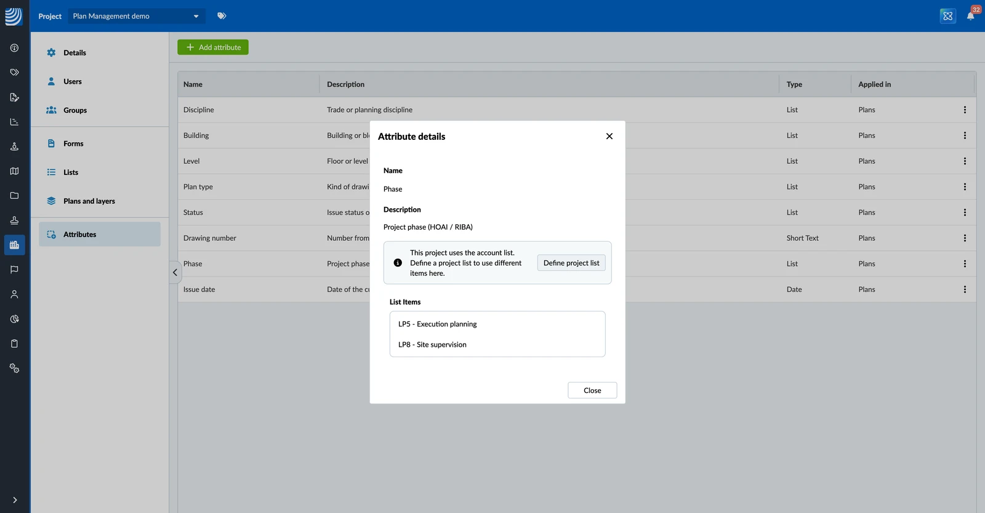Open Forms settings page
This screenshot has width=985, height=513.
pyautogui.click(x=100, y=143)
